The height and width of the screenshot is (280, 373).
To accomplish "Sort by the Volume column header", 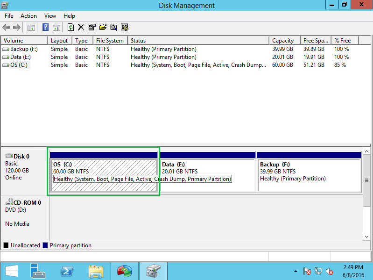I will pos(24,41).
